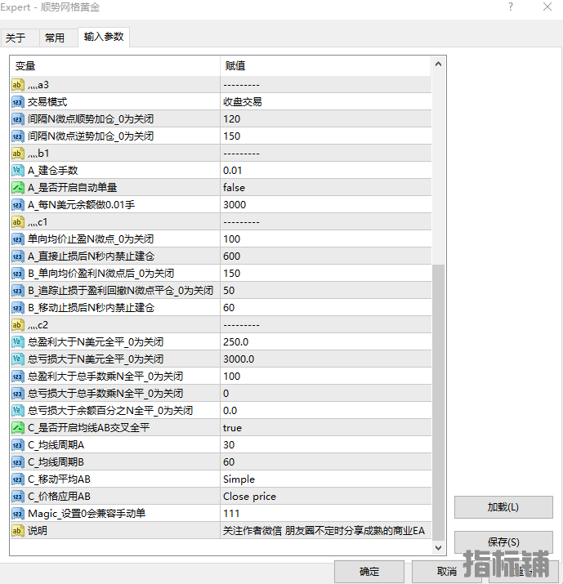Viewport: 563px width, 584px height.
Task: Click the 加载(L) button
Action: [x=503, y=507]
